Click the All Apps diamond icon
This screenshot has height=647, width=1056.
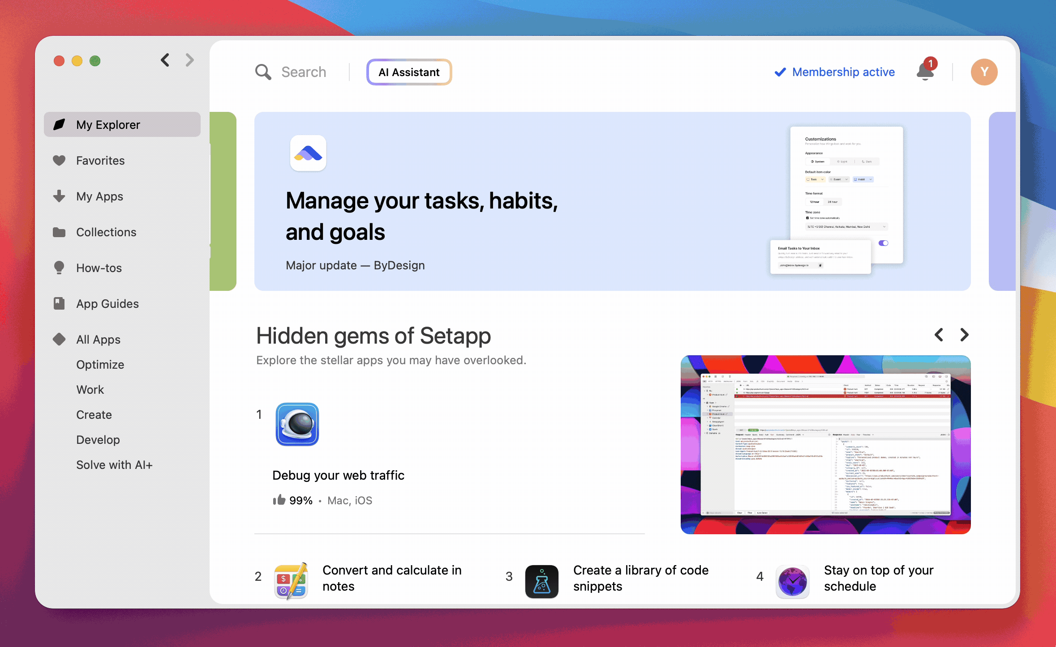(59, 339)
